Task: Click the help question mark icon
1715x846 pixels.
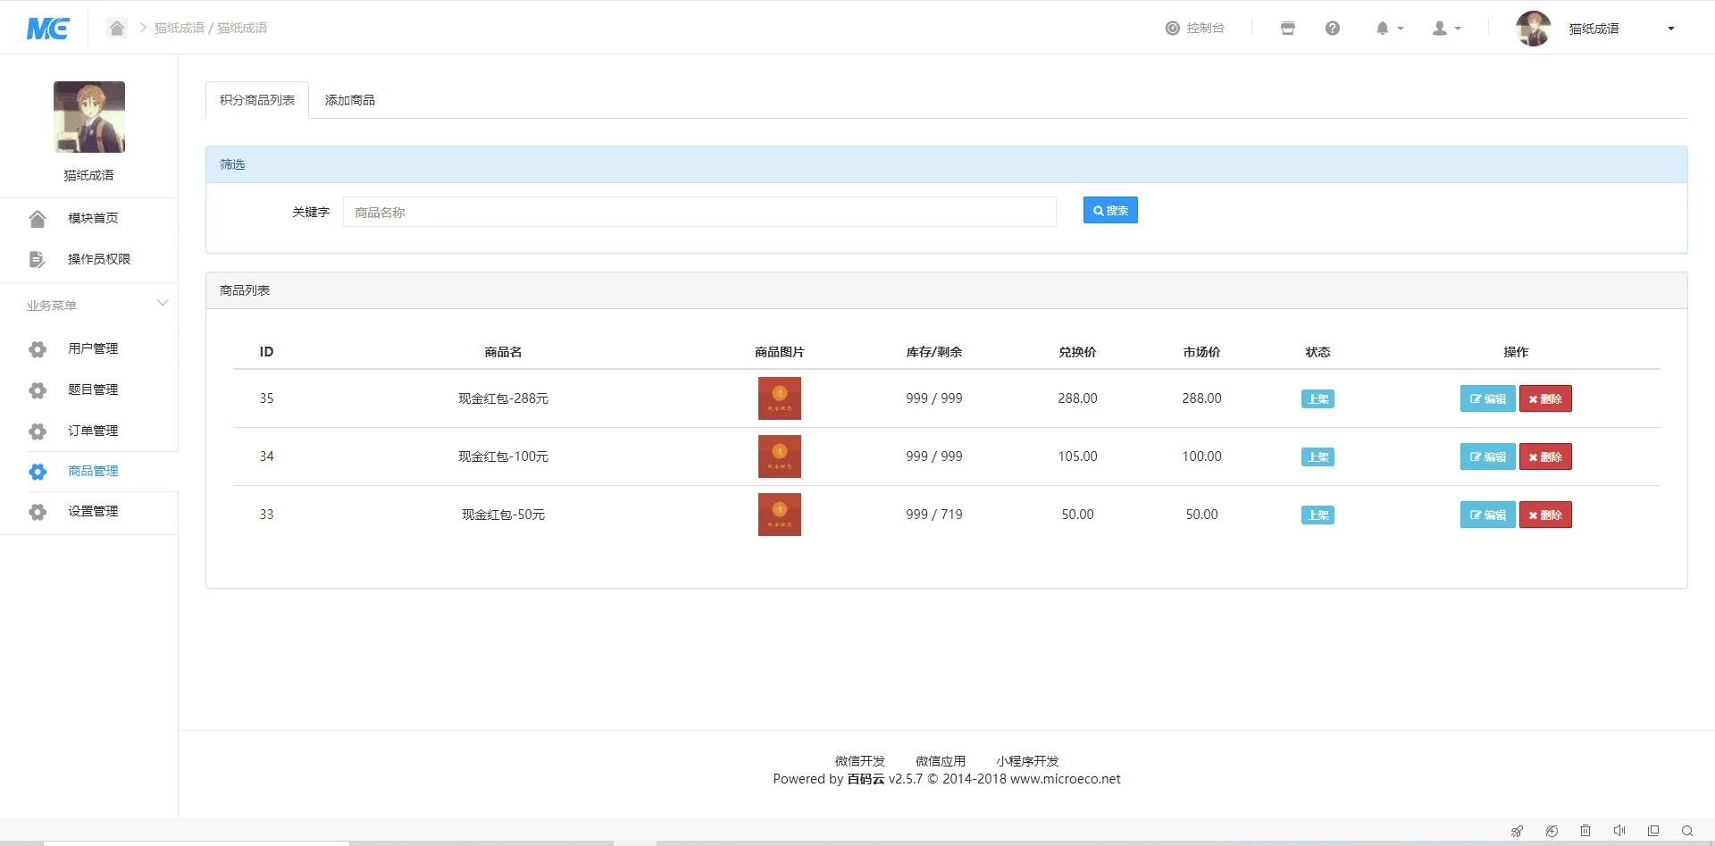Action: coord(1332,29)
